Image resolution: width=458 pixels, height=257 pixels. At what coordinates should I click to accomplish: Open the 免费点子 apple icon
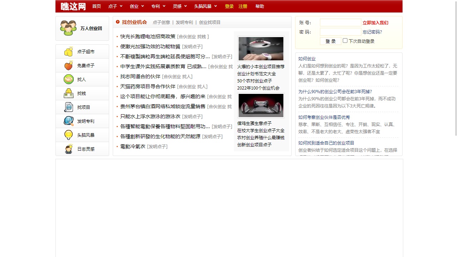(68, 66)
